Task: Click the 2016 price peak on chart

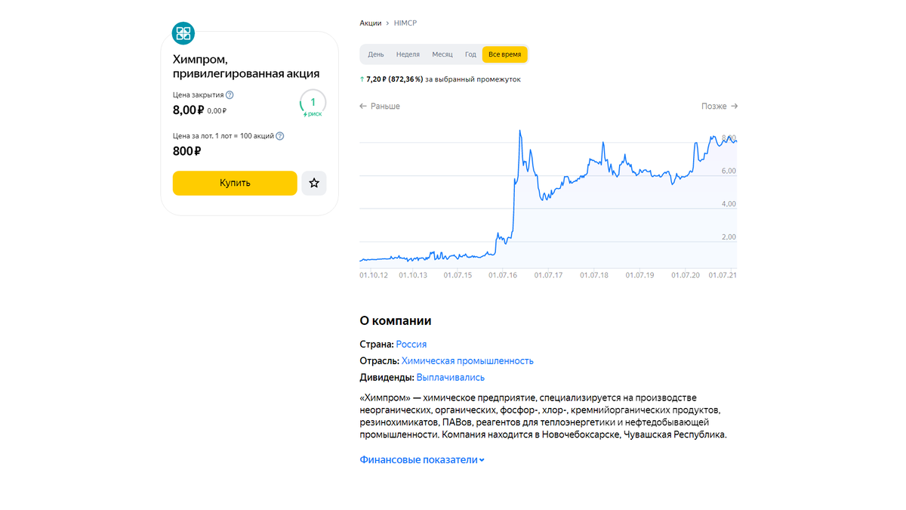Action: (x=520, y=131)
